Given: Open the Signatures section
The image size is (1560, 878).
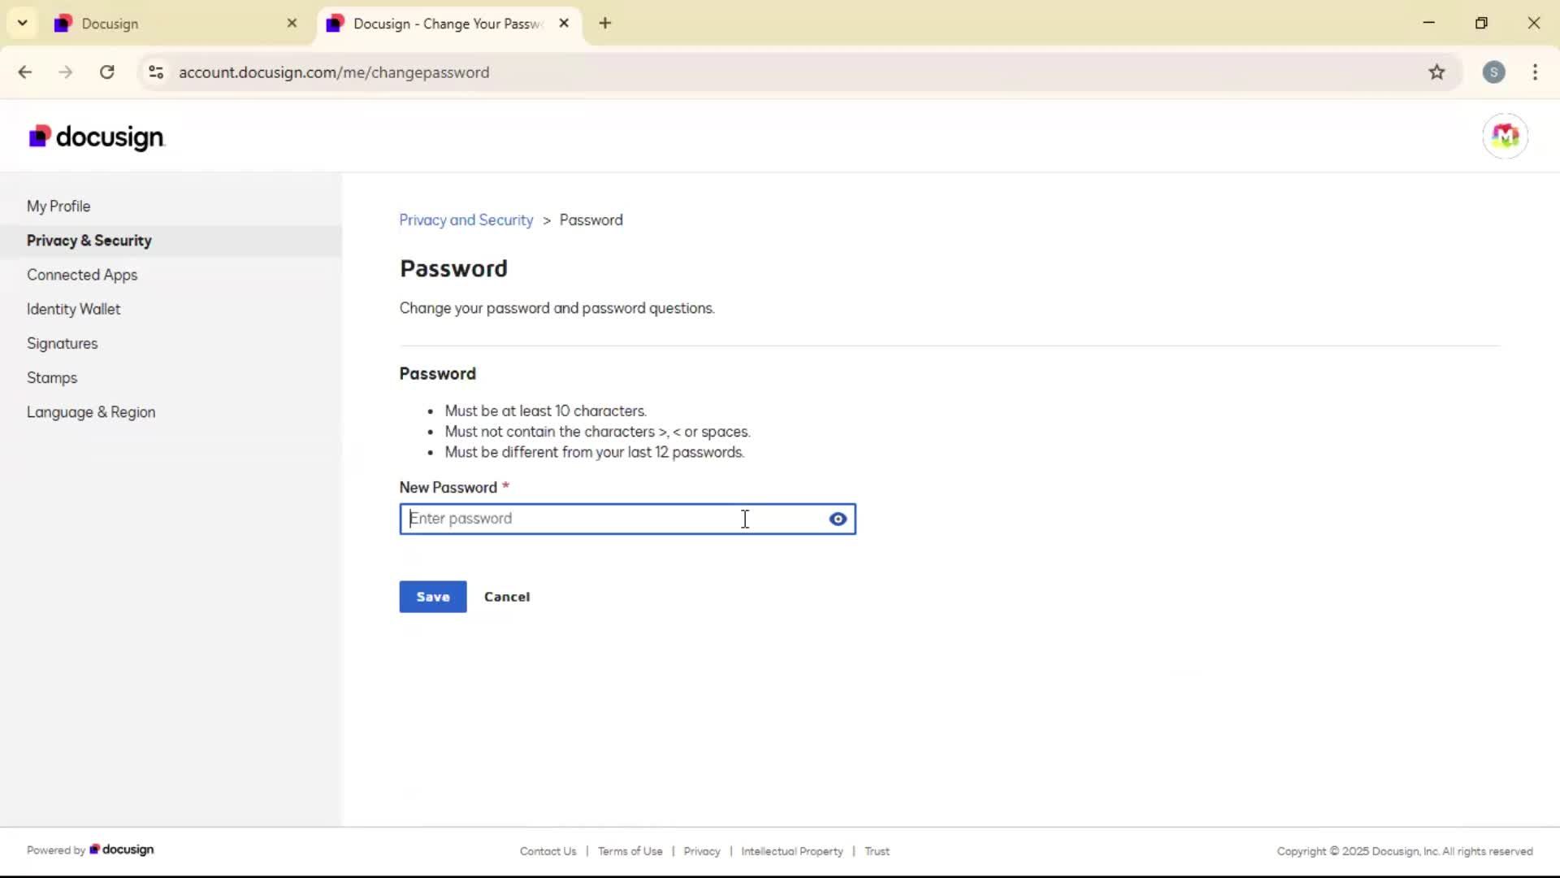Looking at the screenshot, I should click(x=62, y=343).
